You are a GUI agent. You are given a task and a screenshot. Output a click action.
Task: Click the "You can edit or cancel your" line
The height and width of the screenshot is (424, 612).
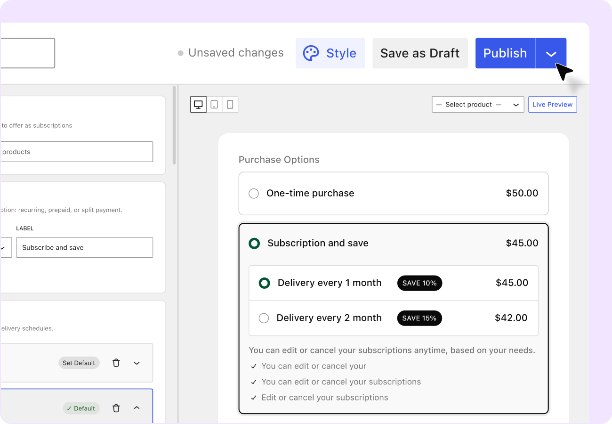point(314,366)
